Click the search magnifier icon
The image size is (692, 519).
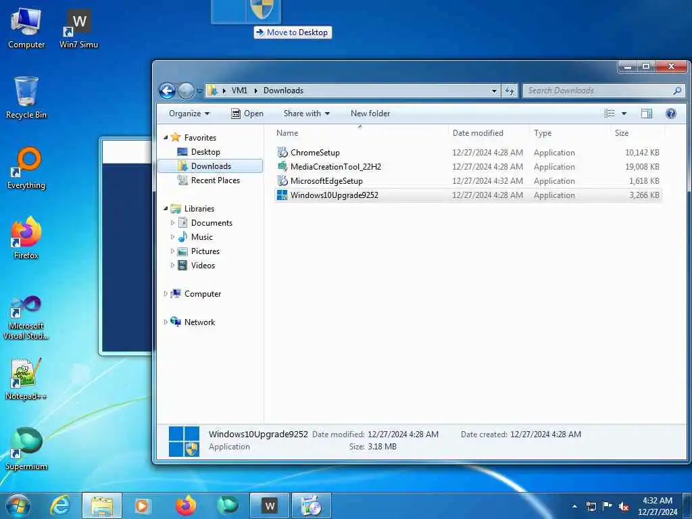677,91
